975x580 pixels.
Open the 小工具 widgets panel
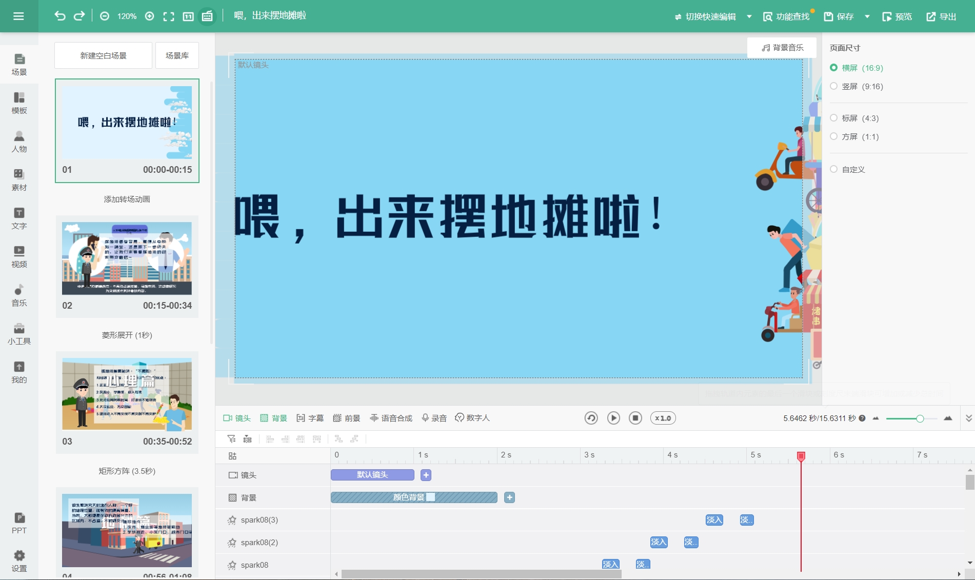[x=19, y=334]
